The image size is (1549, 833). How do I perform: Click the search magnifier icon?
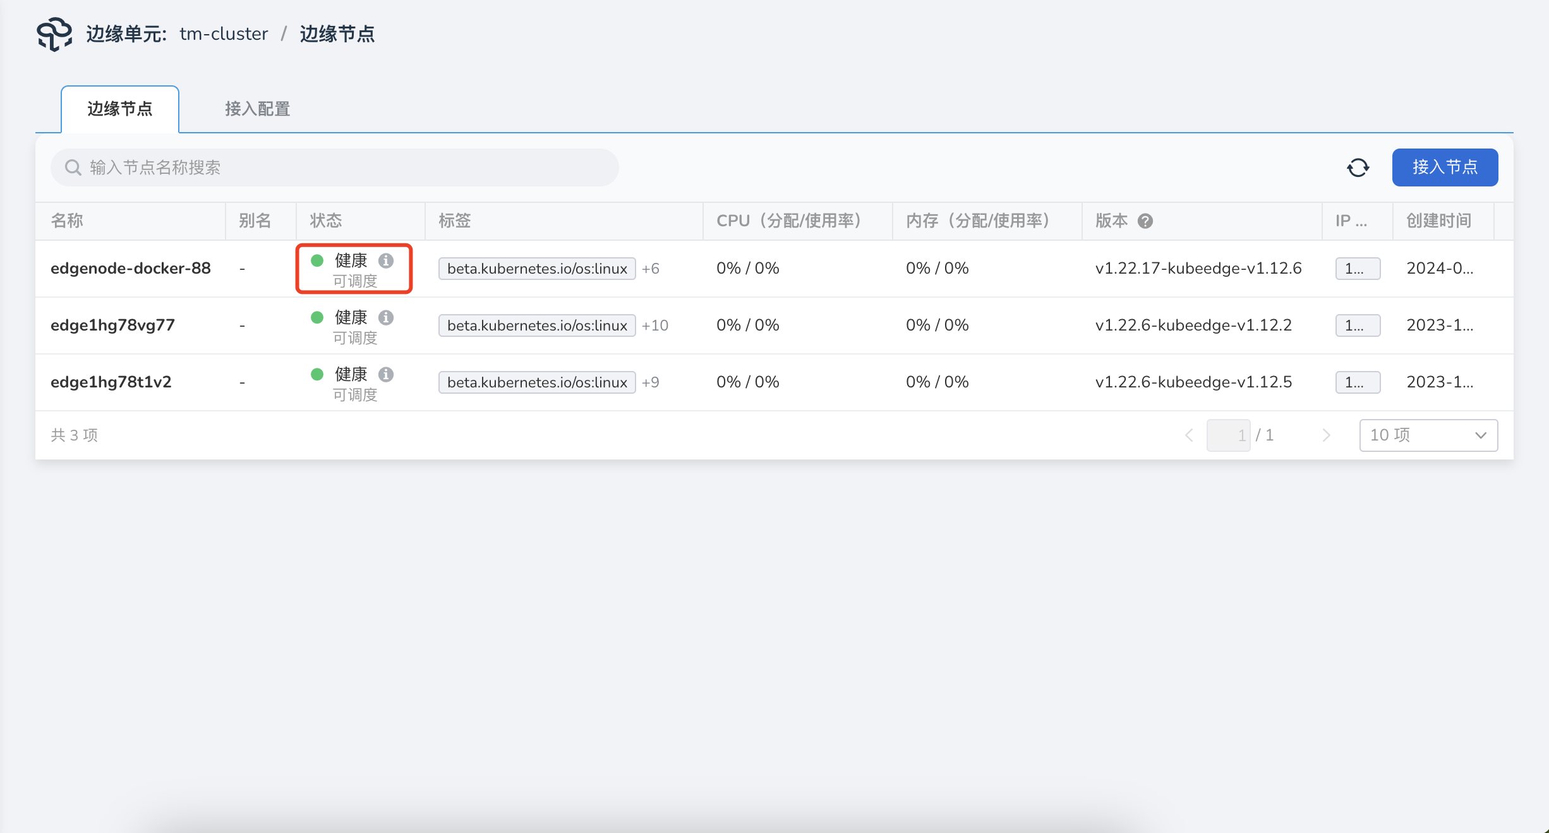point(73,167)
